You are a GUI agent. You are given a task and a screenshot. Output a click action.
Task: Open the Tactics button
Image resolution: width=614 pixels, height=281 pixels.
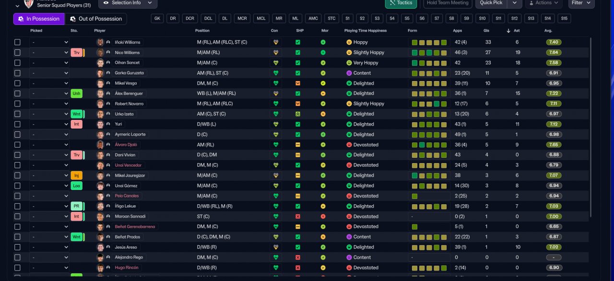401,3
